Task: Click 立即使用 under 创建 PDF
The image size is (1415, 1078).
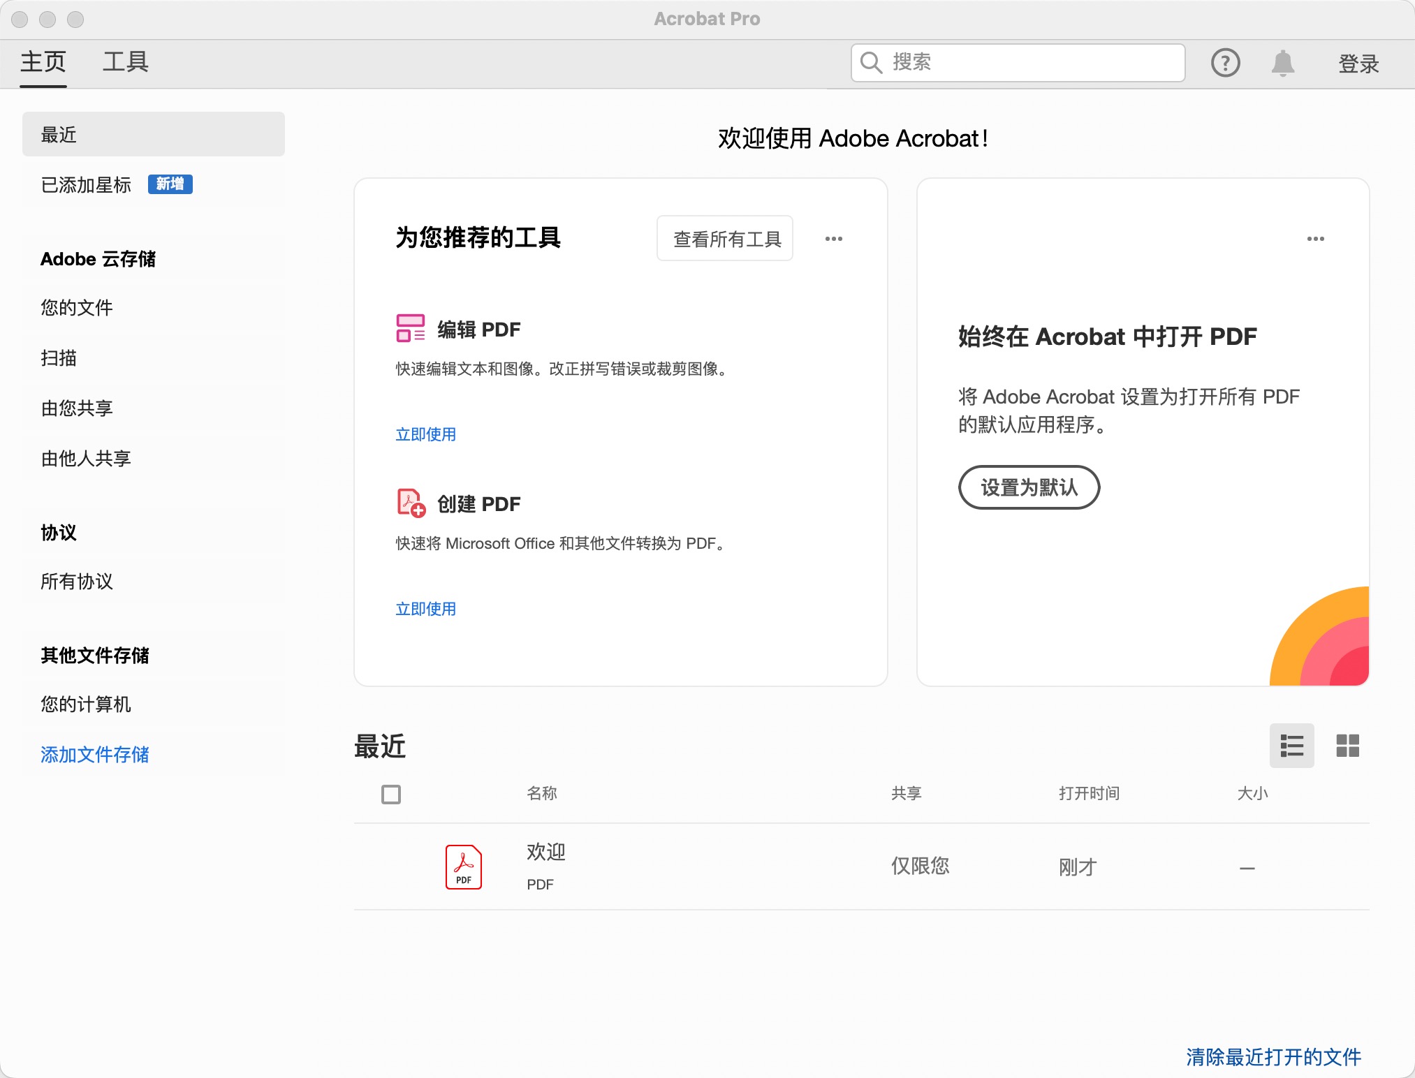Action: 425,609
